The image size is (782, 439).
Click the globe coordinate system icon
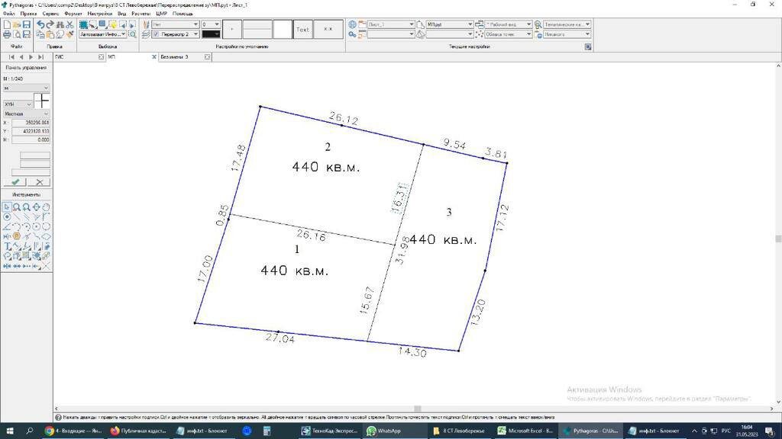[x=352, y=24]
